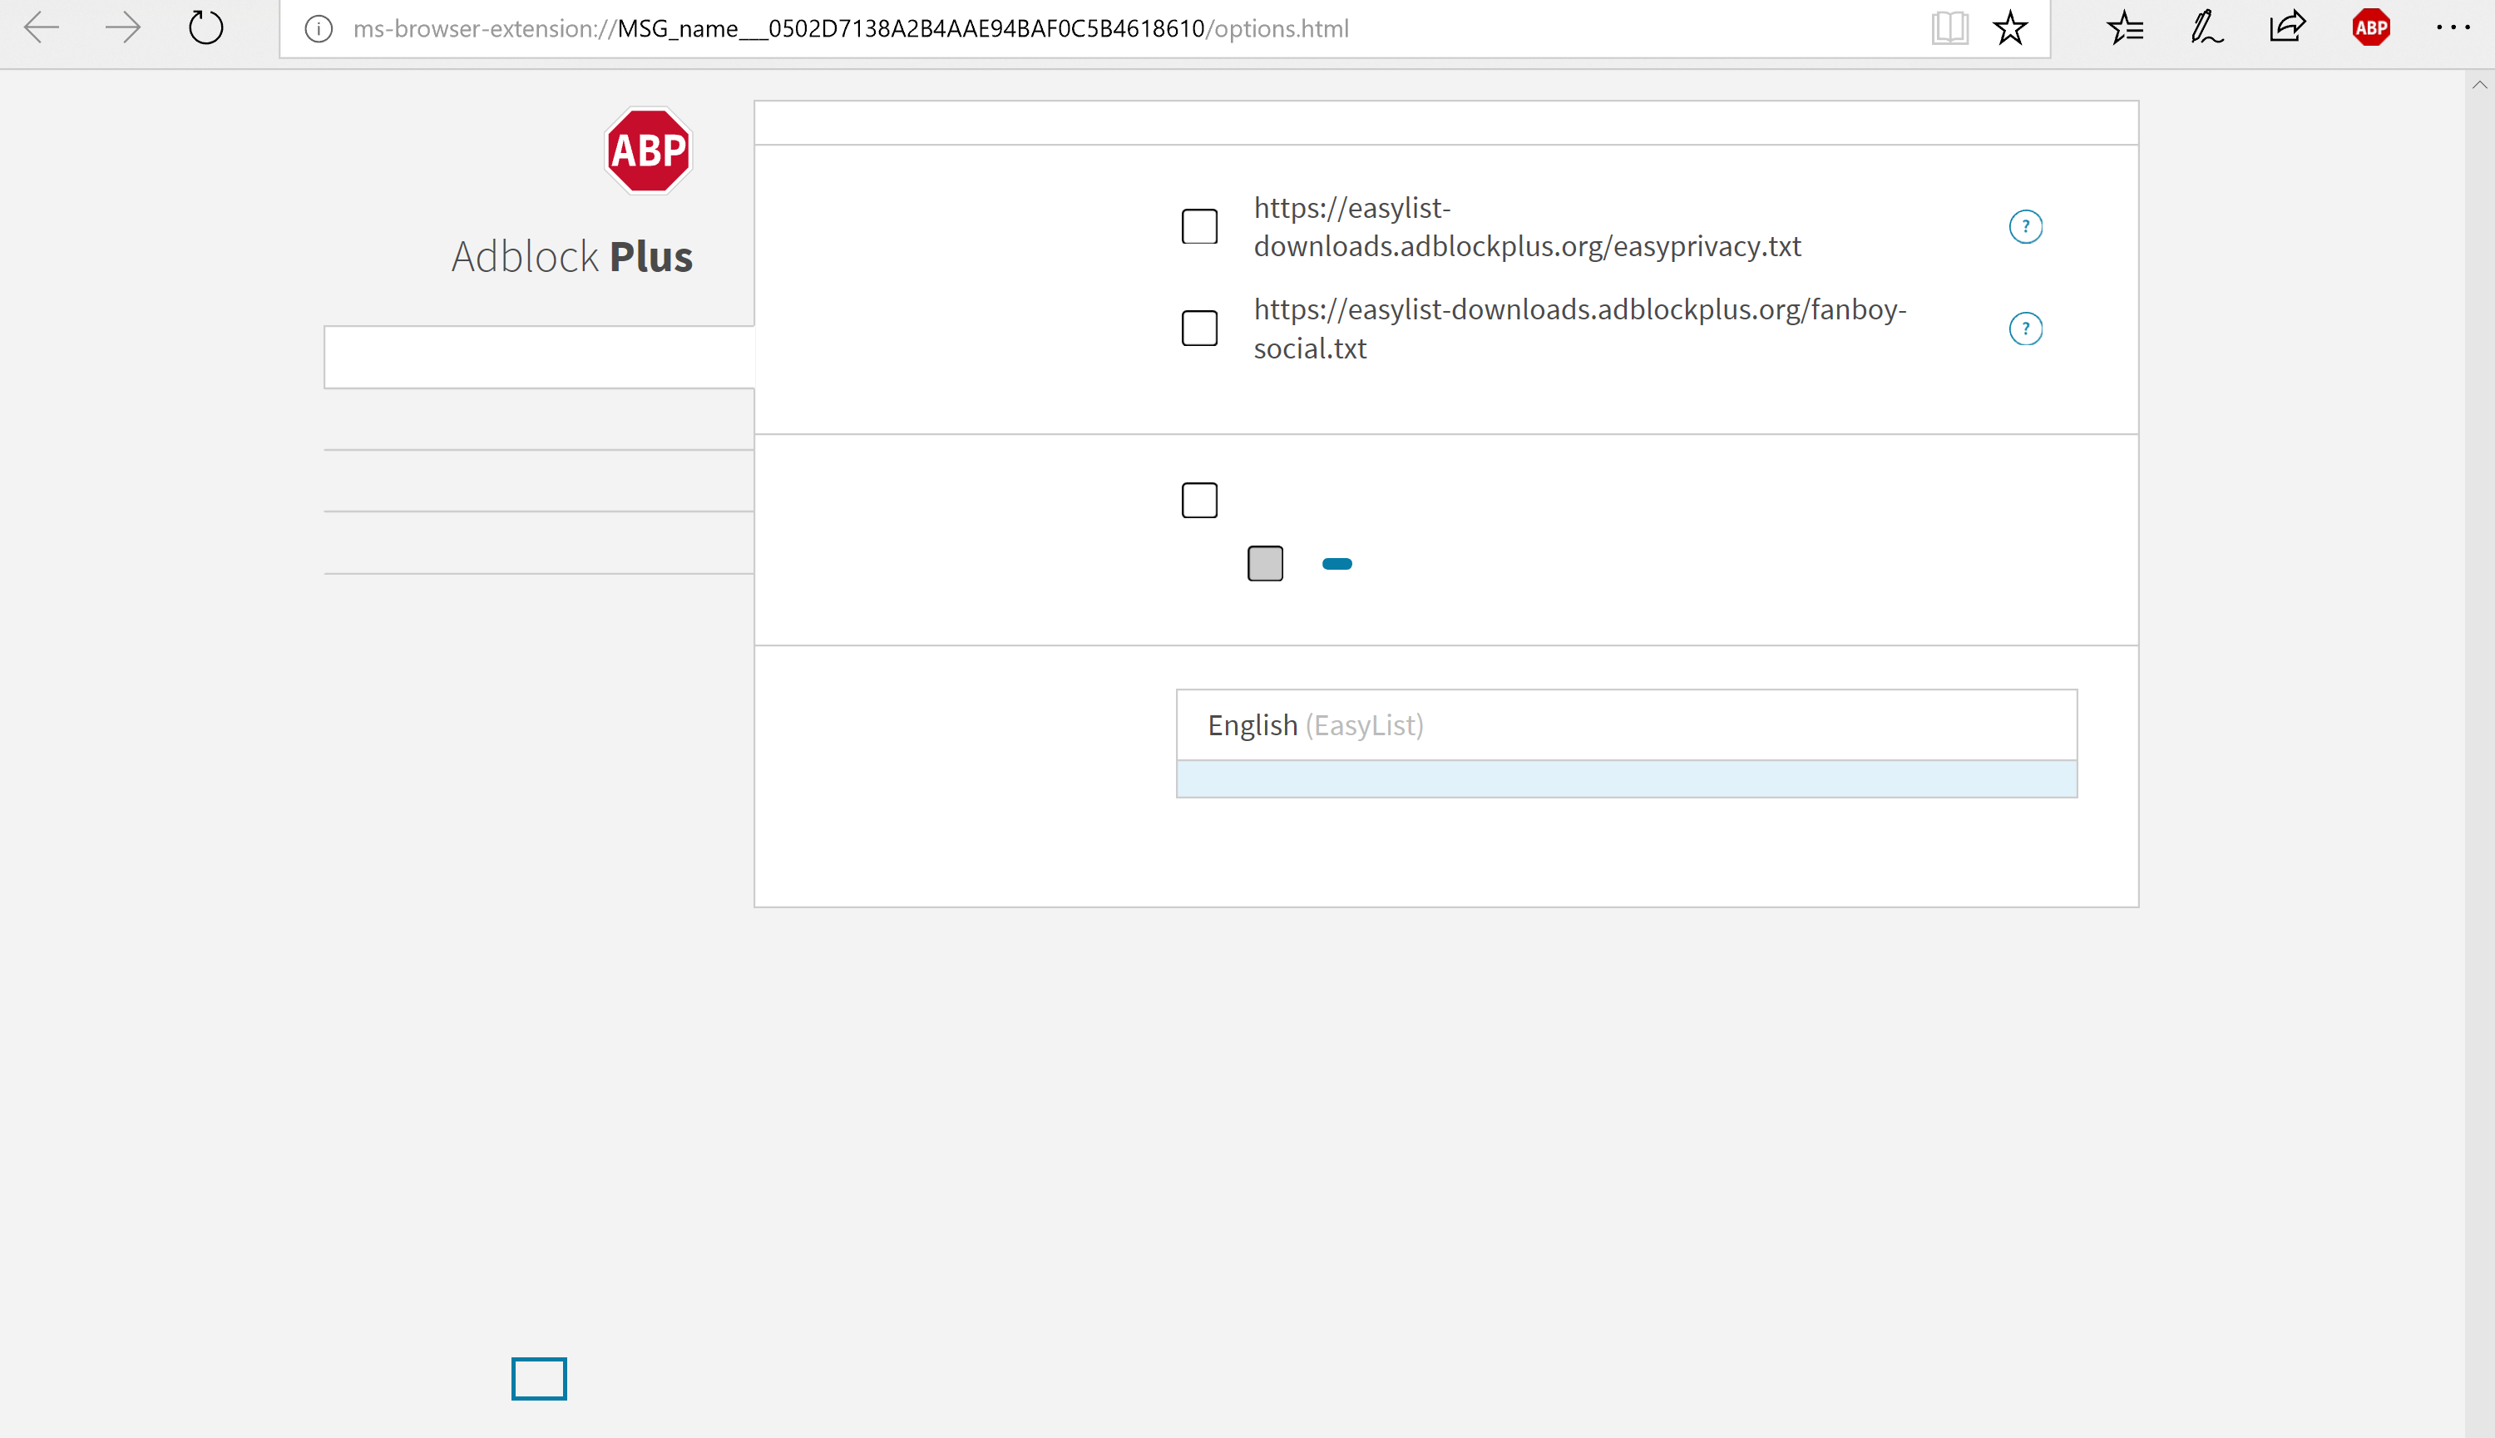Screen dimensions: 2495x1438
Task: Click the large ABP logo on the page
Action: pos(648,150)
